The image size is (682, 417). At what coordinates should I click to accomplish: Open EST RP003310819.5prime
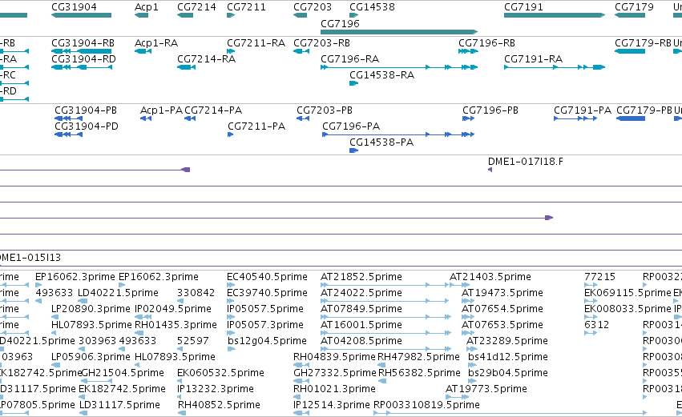[426, 405]
